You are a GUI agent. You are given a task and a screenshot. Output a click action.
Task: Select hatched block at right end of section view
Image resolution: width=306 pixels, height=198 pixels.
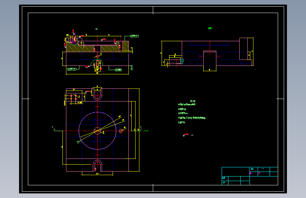(x=126, y=46)
